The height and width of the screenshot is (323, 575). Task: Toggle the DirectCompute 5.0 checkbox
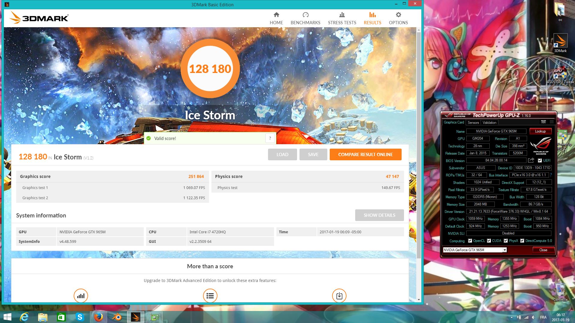click(x=522, y=241)
